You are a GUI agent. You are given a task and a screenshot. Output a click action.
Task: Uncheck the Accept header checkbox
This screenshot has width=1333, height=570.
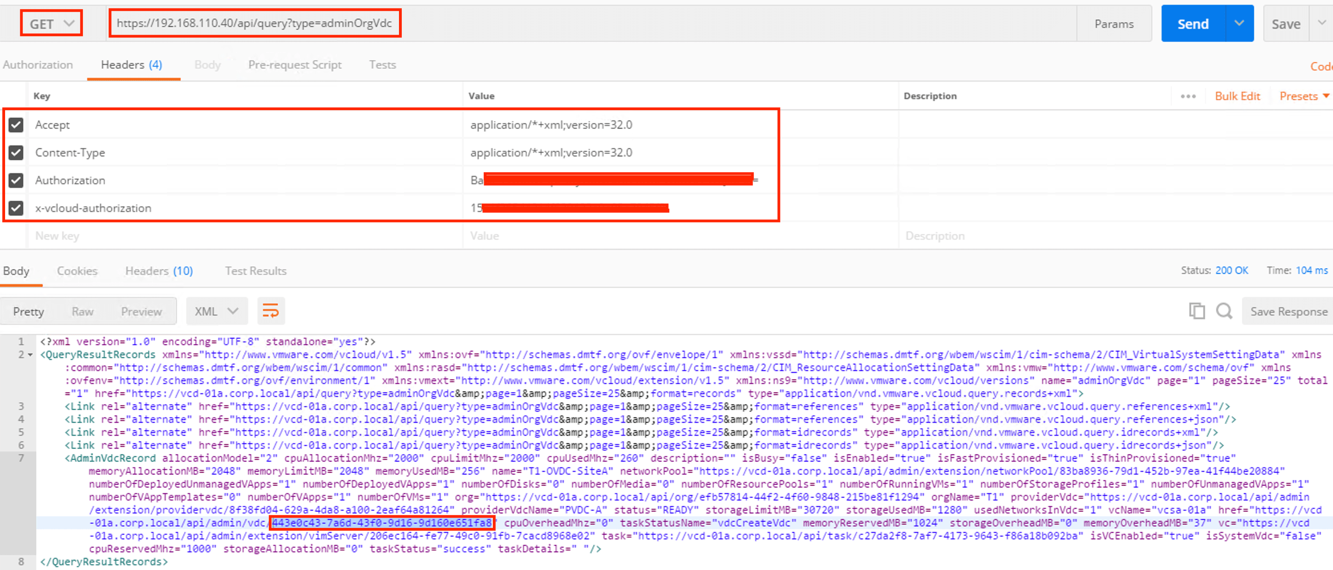[16, 124]
